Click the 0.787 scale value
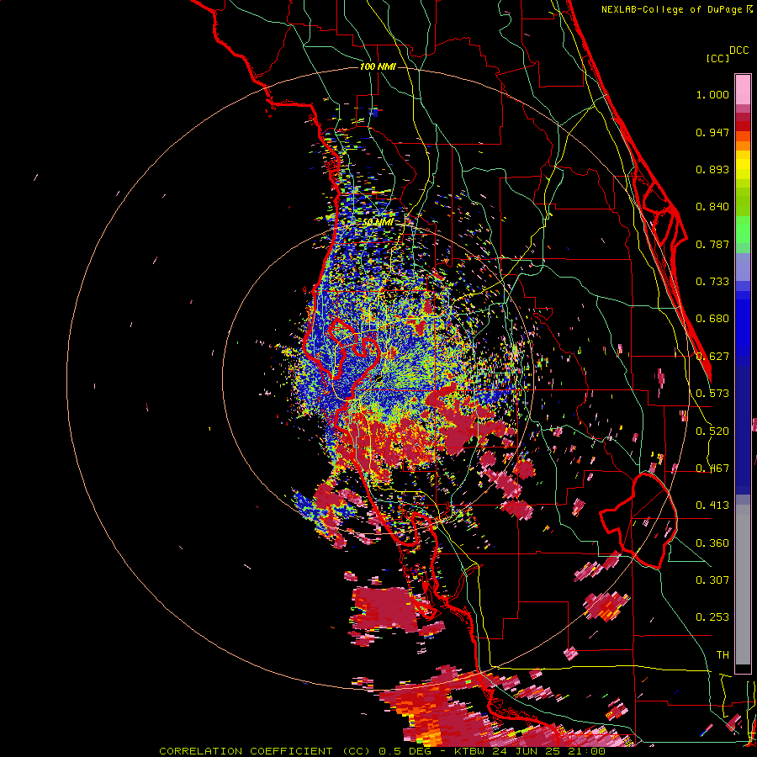 pyautogui.click(x=712, y=244)
